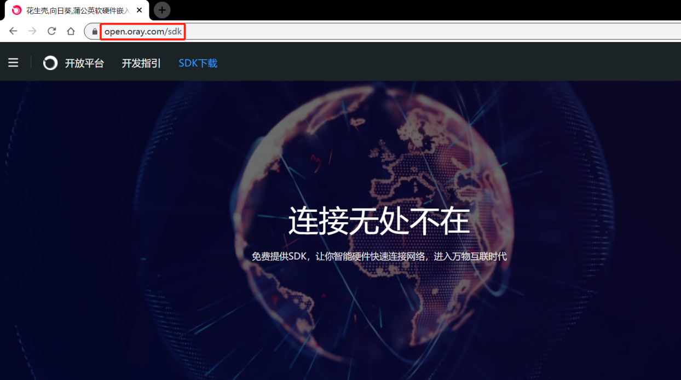Click the browser forward arrow

click(32, 31)
